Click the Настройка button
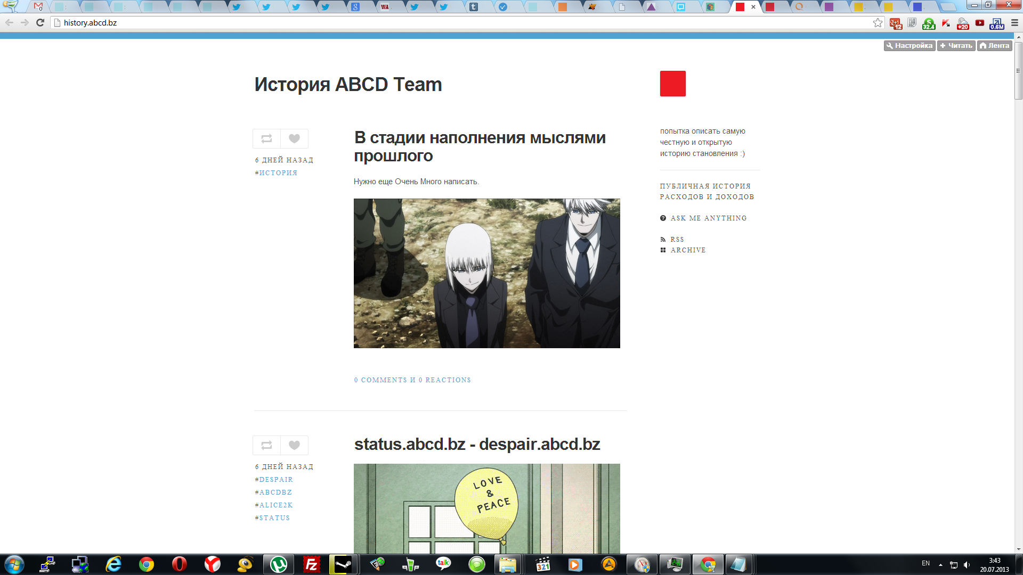The width and height of the screenshot is (1023, 575). (x=909, y=46)
